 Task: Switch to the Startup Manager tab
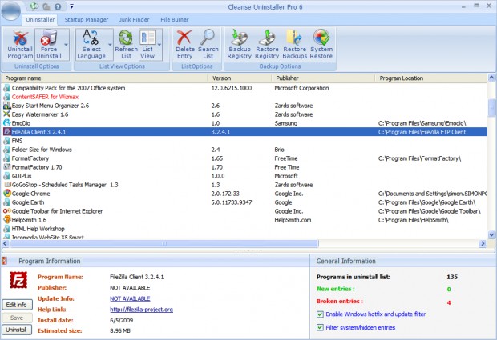pos(87,20)
